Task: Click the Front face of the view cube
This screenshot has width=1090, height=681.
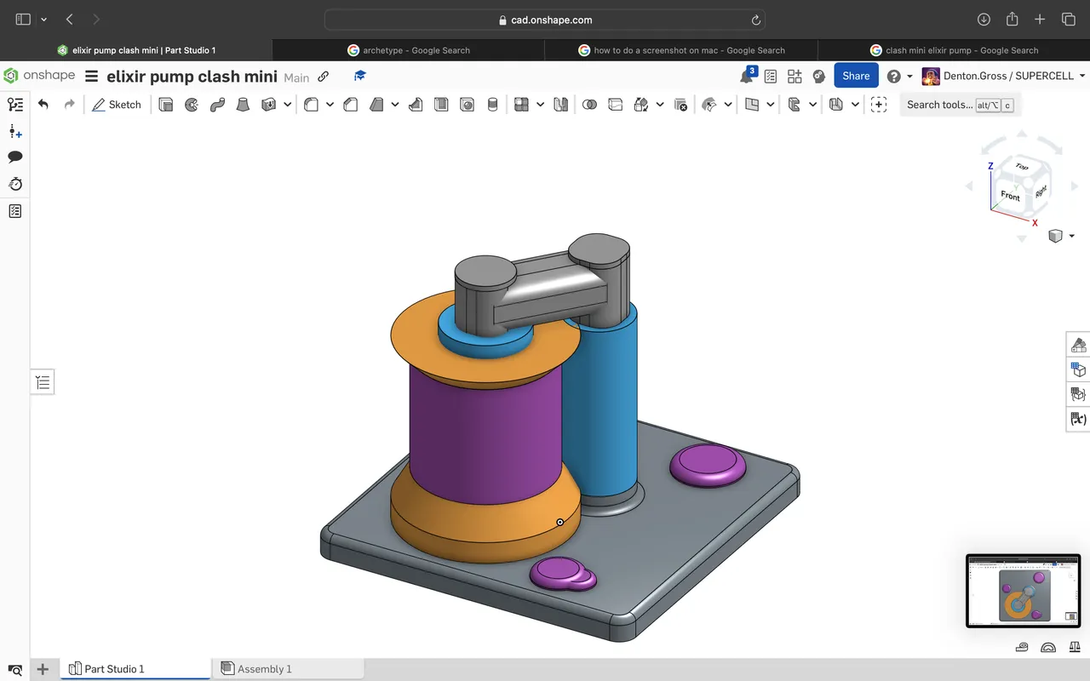Action: (1011, 196)
